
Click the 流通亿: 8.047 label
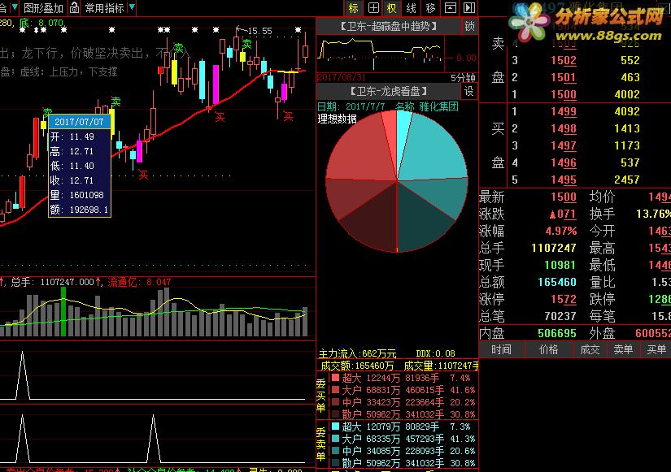pos(139,282)
